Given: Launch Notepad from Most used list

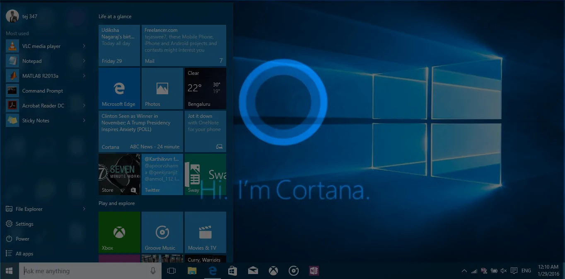Looking at the screenshot, I should (x=46, y=61).
